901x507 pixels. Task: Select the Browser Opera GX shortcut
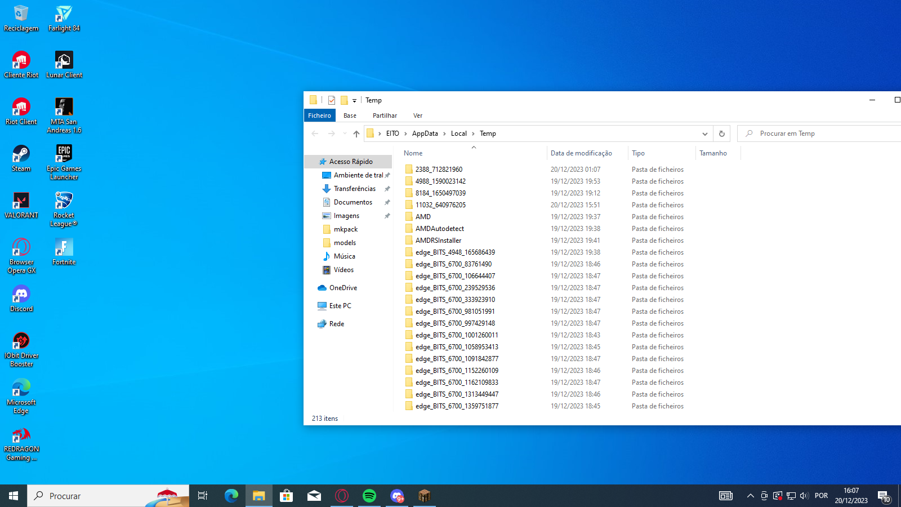point(21,256)
